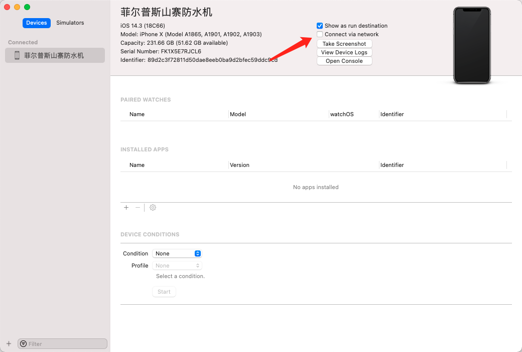
Task: Click the Identifier column header under Installed Apps
Action: [x=392, y=165]
